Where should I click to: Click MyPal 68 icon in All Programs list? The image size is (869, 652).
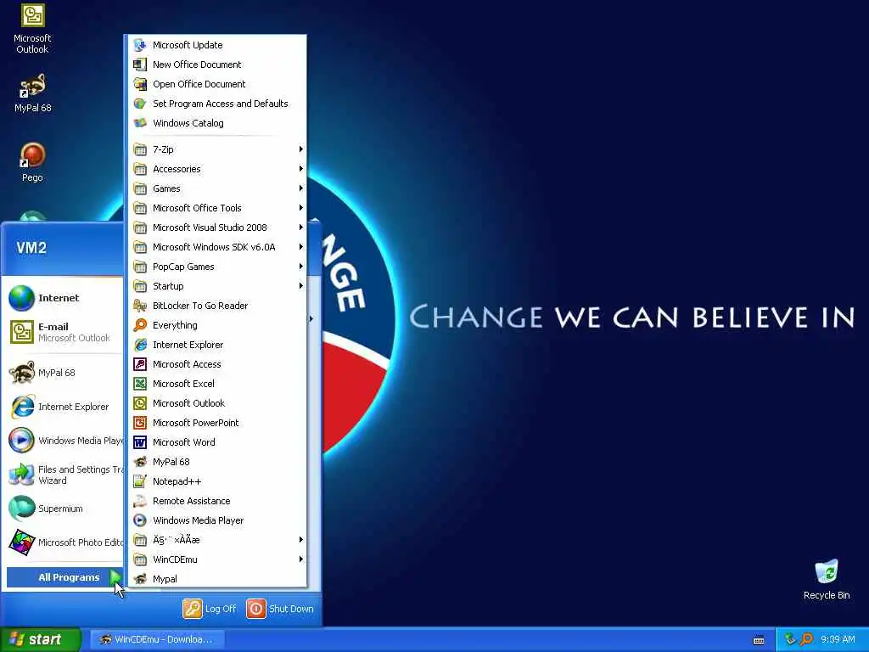pyautogui.click(x=140, y=462)
